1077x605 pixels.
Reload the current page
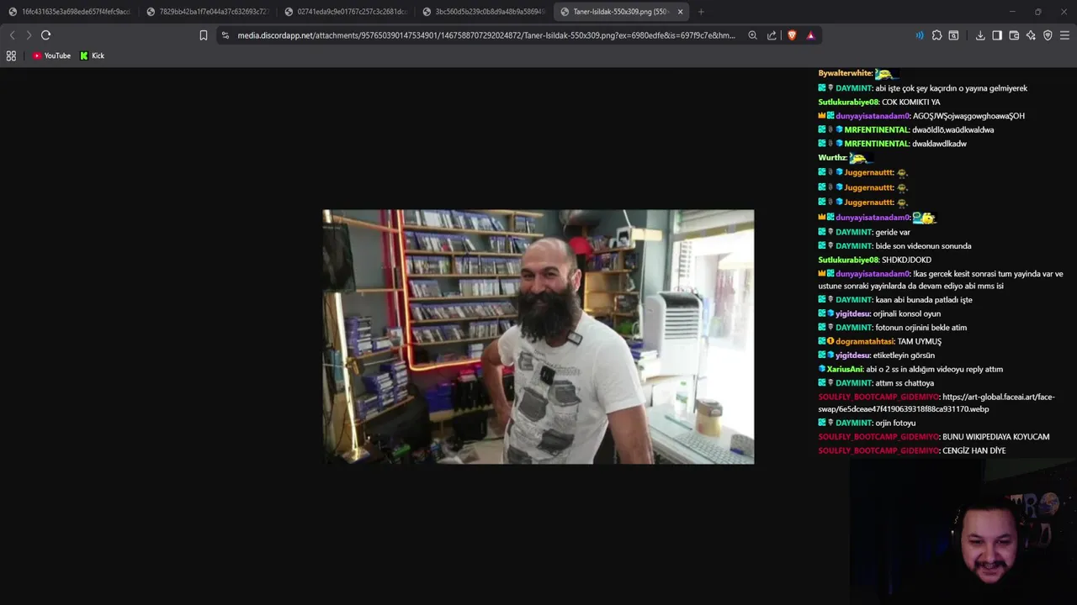tap(46, 35)
